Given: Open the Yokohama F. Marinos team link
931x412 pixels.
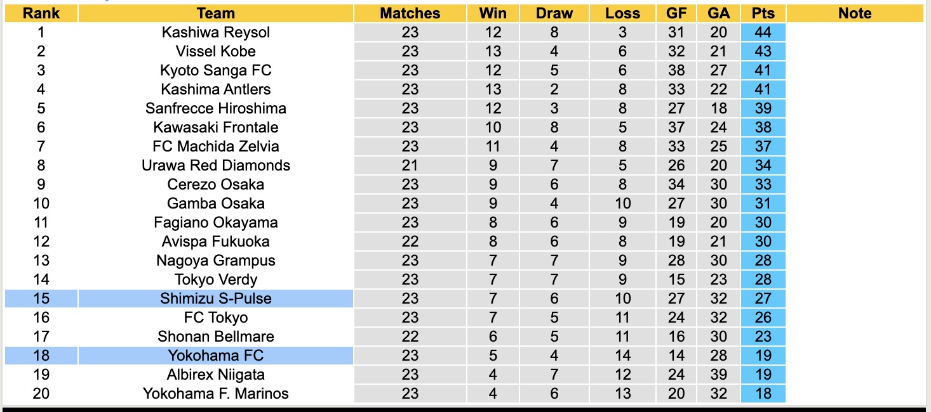Looking at the screenshot, I should point(215,394).
